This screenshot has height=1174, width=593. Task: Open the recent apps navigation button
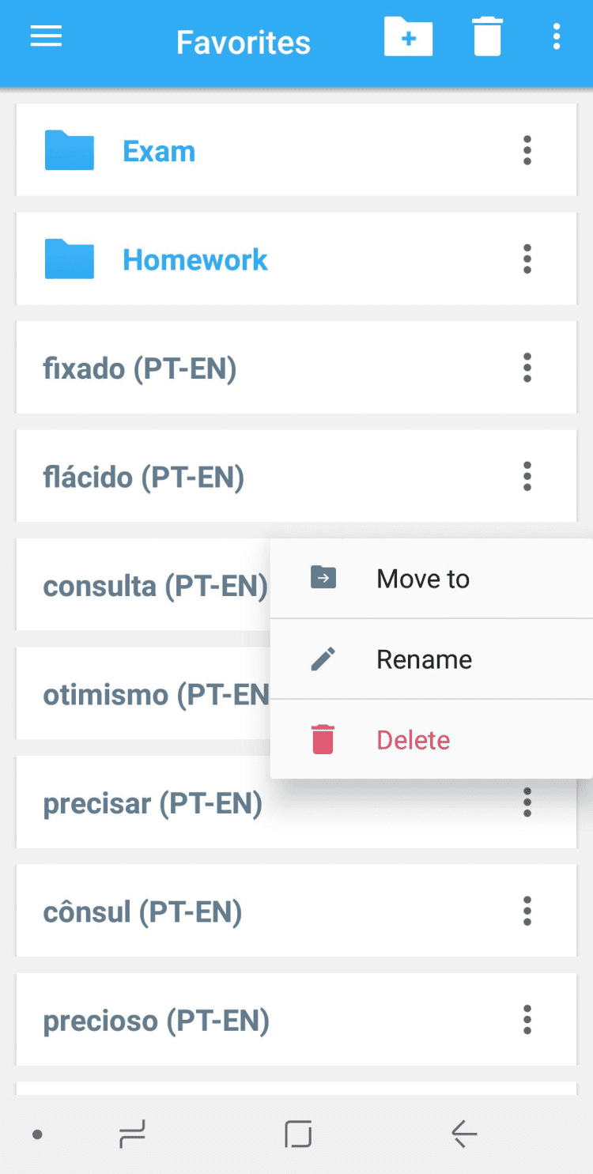coord(132,1134)
